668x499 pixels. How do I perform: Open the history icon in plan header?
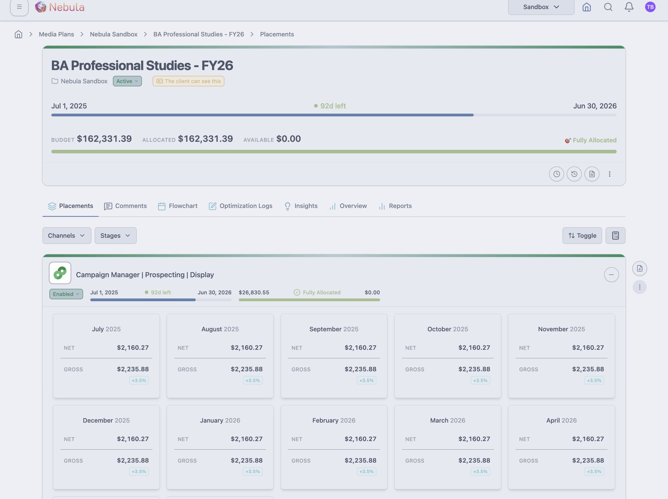click(574, 174)
